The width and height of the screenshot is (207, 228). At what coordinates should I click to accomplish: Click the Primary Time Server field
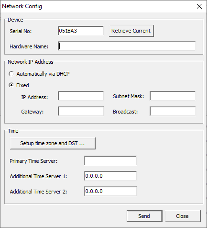[110, 160]
